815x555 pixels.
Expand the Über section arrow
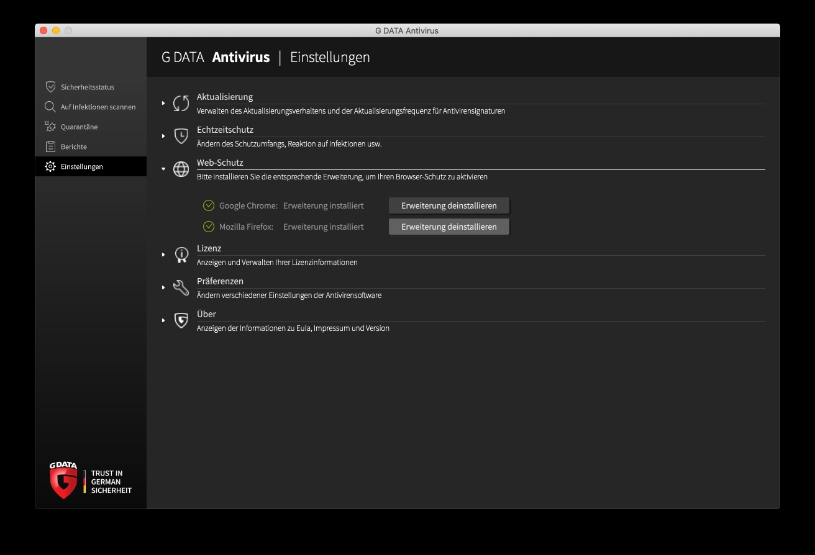(163, 320)
